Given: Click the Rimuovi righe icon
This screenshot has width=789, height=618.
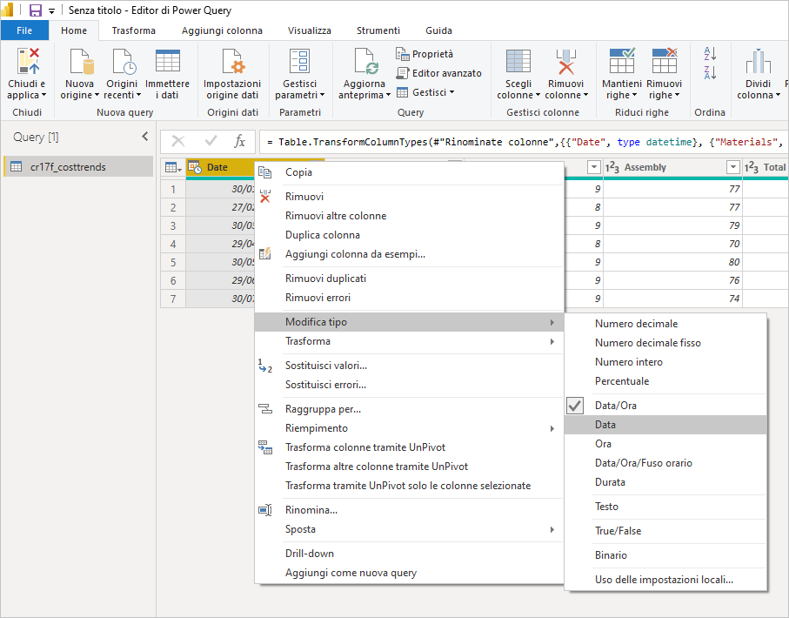Looking at the screenshot, I should [x=665, y=61].
